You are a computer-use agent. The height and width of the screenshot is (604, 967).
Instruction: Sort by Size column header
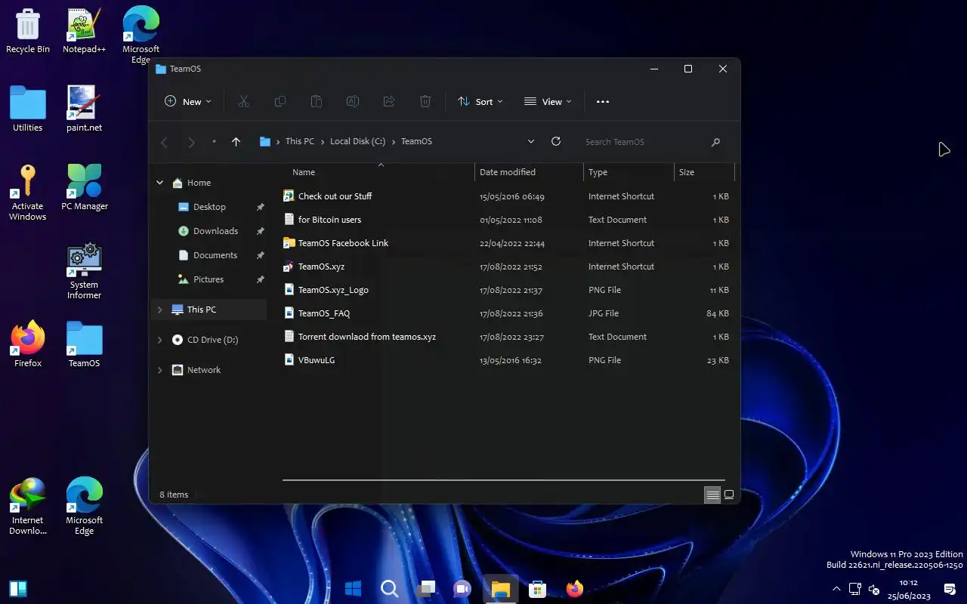(704, 172)
